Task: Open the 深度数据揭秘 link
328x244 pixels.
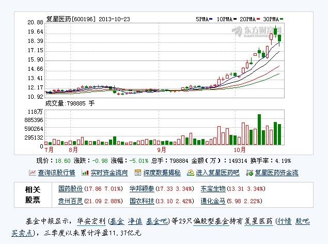Action: pos(162,173)
